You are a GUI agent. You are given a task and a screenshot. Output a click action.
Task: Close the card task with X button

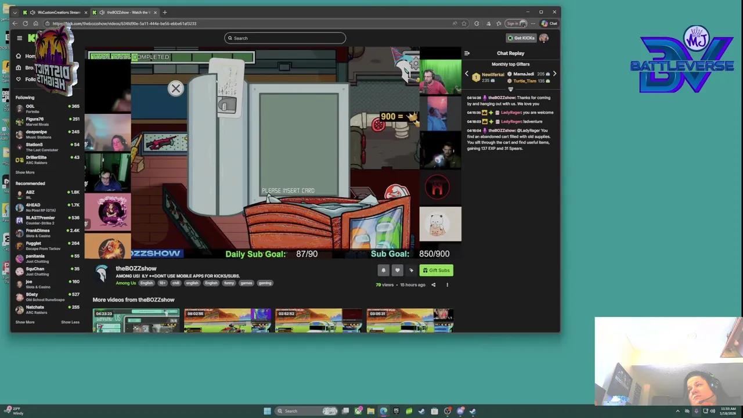pyautogui.click(x=176, y=88)
